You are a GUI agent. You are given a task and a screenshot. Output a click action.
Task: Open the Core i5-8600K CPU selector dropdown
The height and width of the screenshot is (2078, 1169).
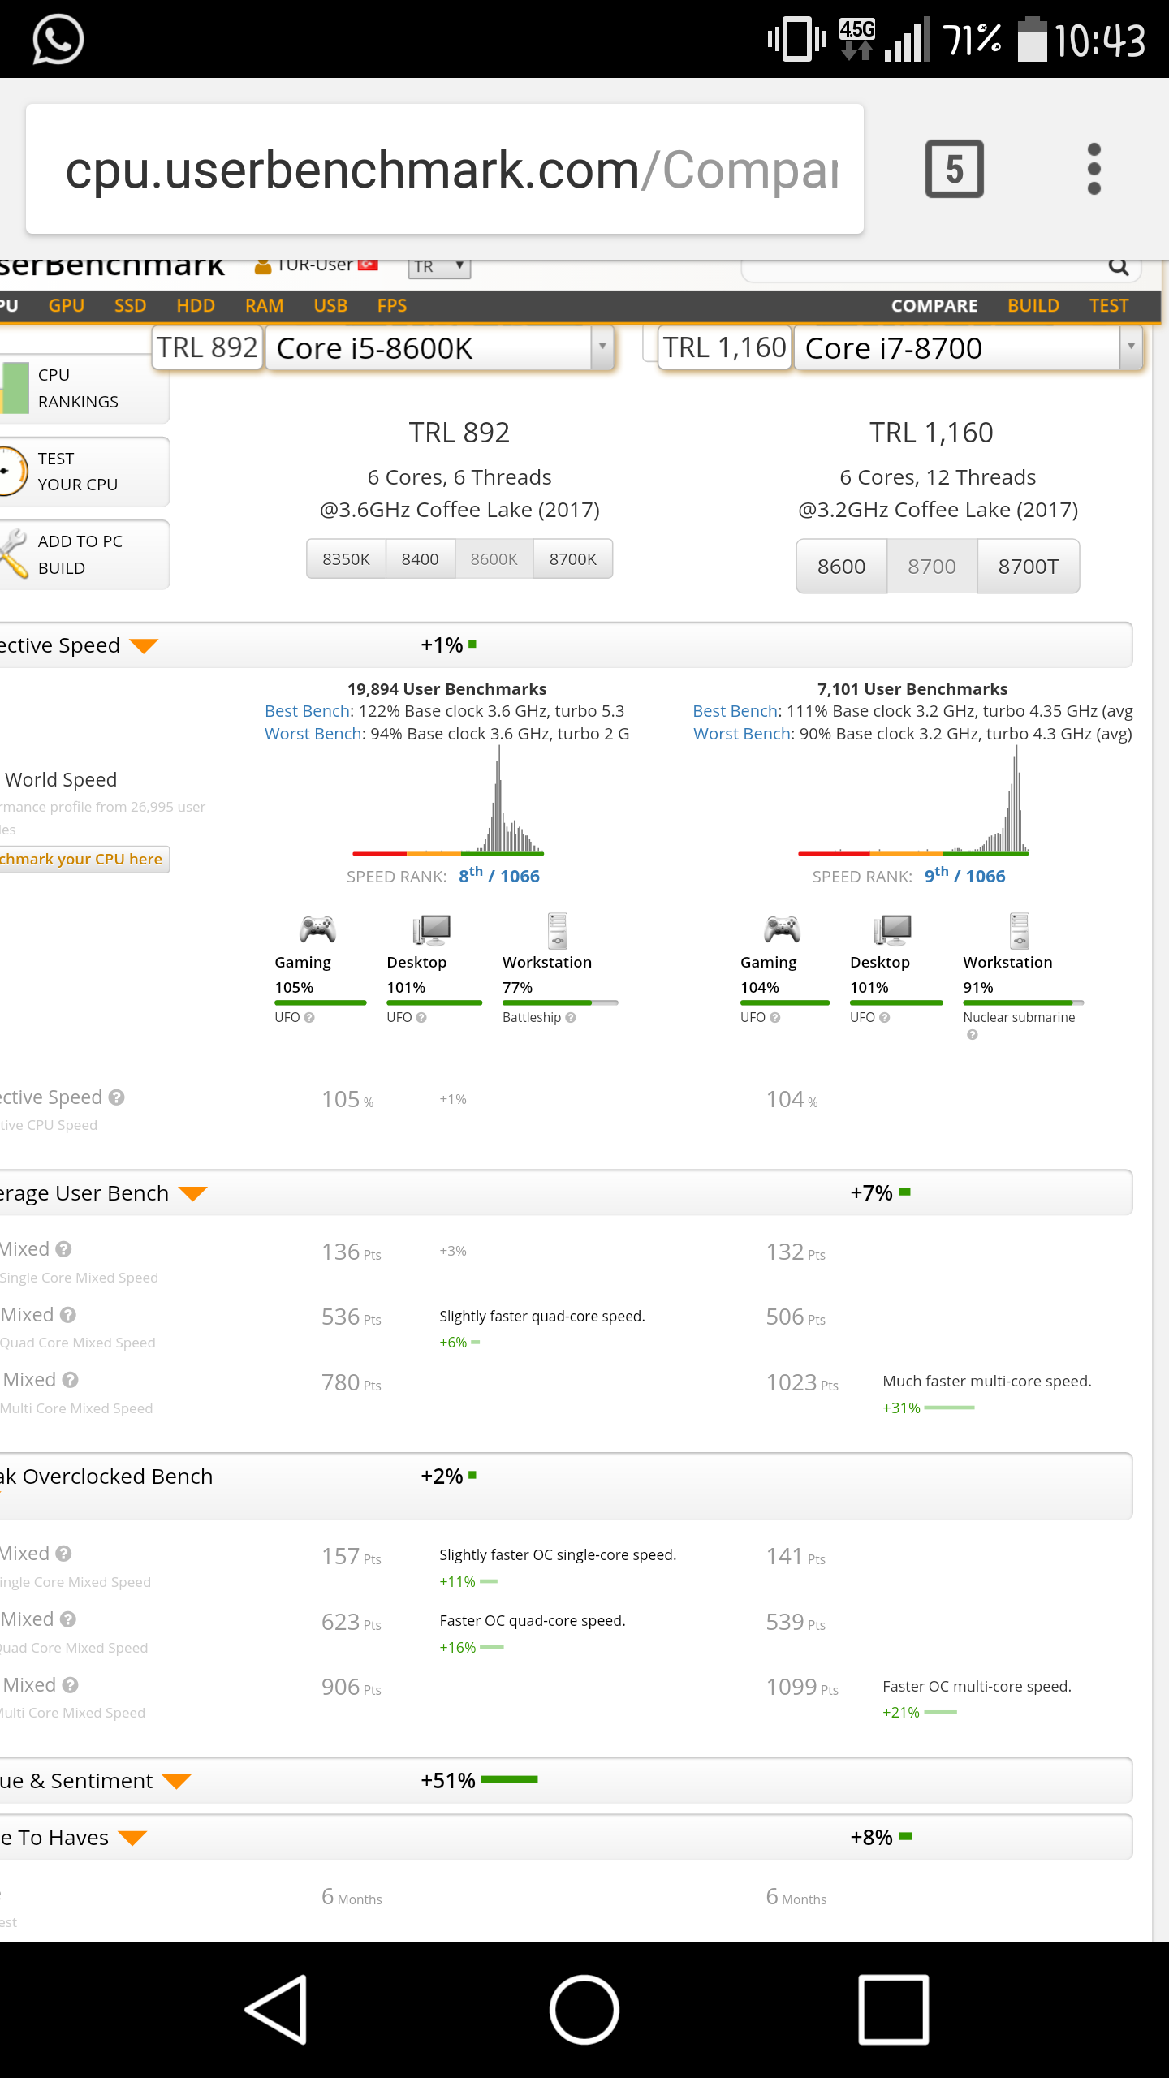click(441, 347)
